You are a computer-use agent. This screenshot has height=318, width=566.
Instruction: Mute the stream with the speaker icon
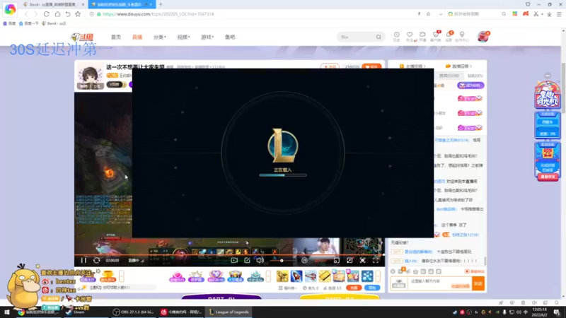coord(260,260)
